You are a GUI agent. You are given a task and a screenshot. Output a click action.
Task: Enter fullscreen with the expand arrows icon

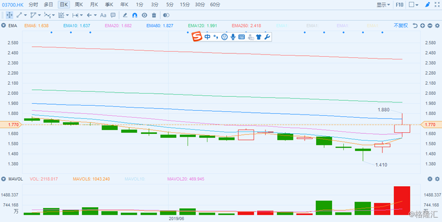click(437, 4)
